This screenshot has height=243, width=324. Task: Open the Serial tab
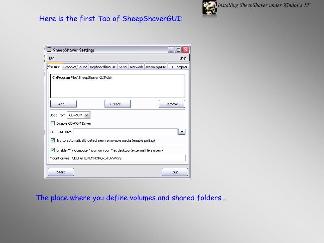123,67
